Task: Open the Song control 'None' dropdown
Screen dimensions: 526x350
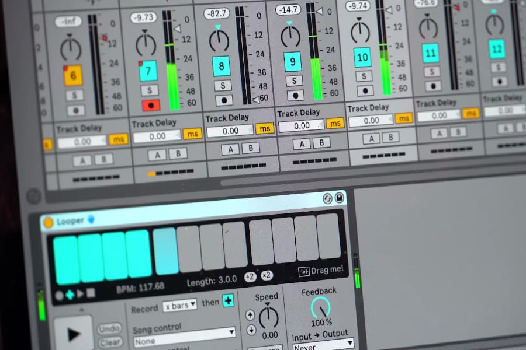Action: point(184,337)
